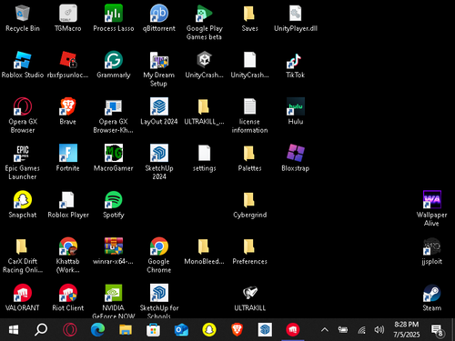455x341 pixels.
Task: Select the ULTRAKILL_ folder icon
Action: (x=204, y=106)
